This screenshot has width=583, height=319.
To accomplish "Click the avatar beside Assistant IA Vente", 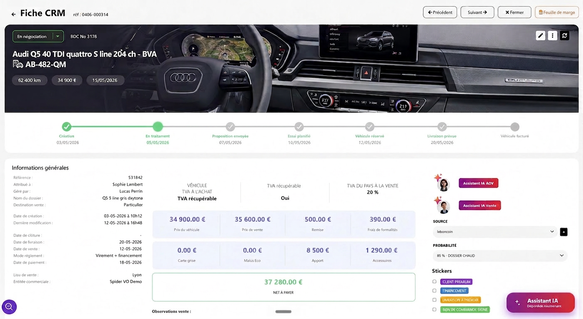I will (x=444, y=206).
